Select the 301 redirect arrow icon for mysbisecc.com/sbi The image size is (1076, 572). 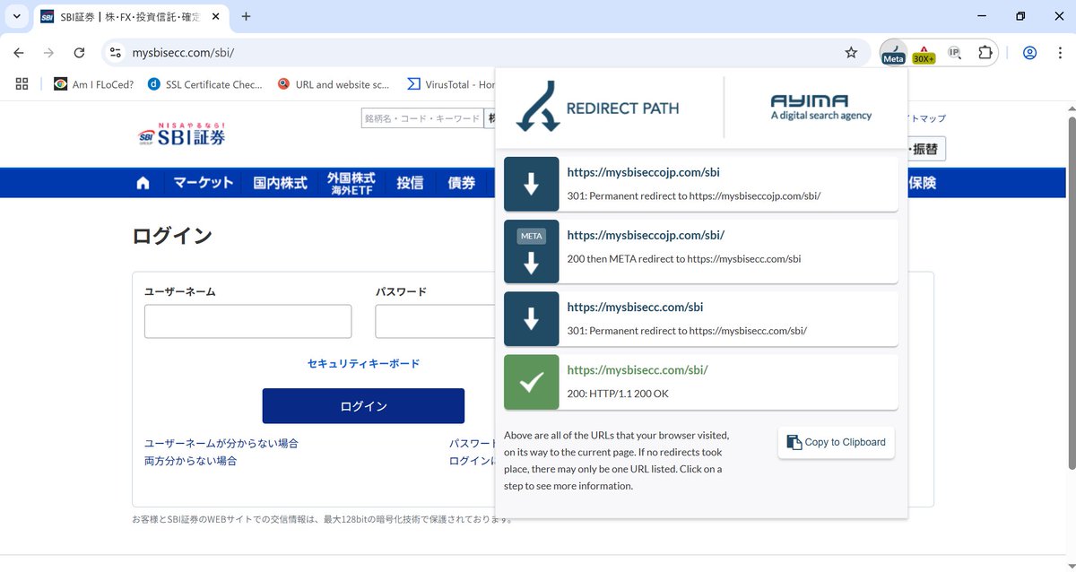(x=531, y=319)
